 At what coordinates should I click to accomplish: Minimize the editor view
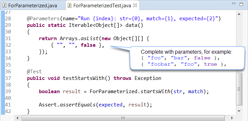(234, 3)
